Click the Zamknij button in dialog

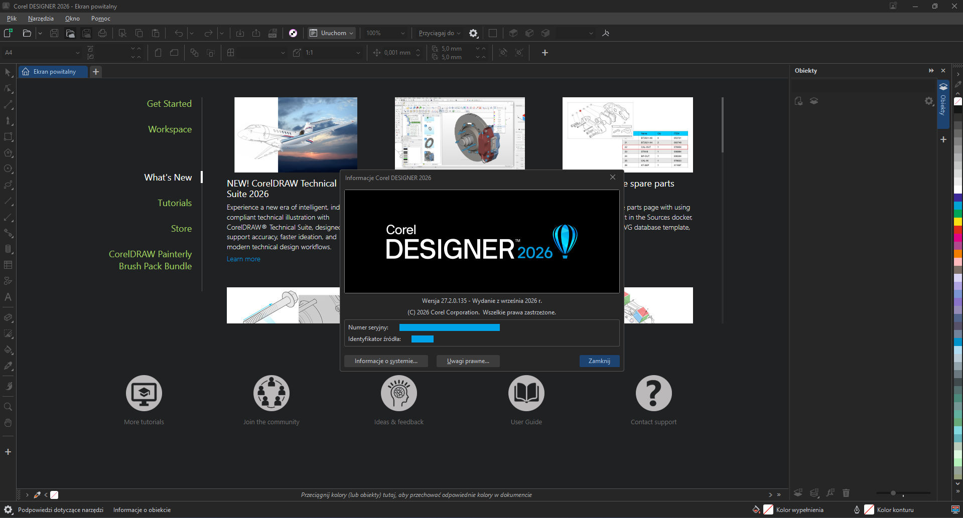pyautogui.click(x=599, y=361)
